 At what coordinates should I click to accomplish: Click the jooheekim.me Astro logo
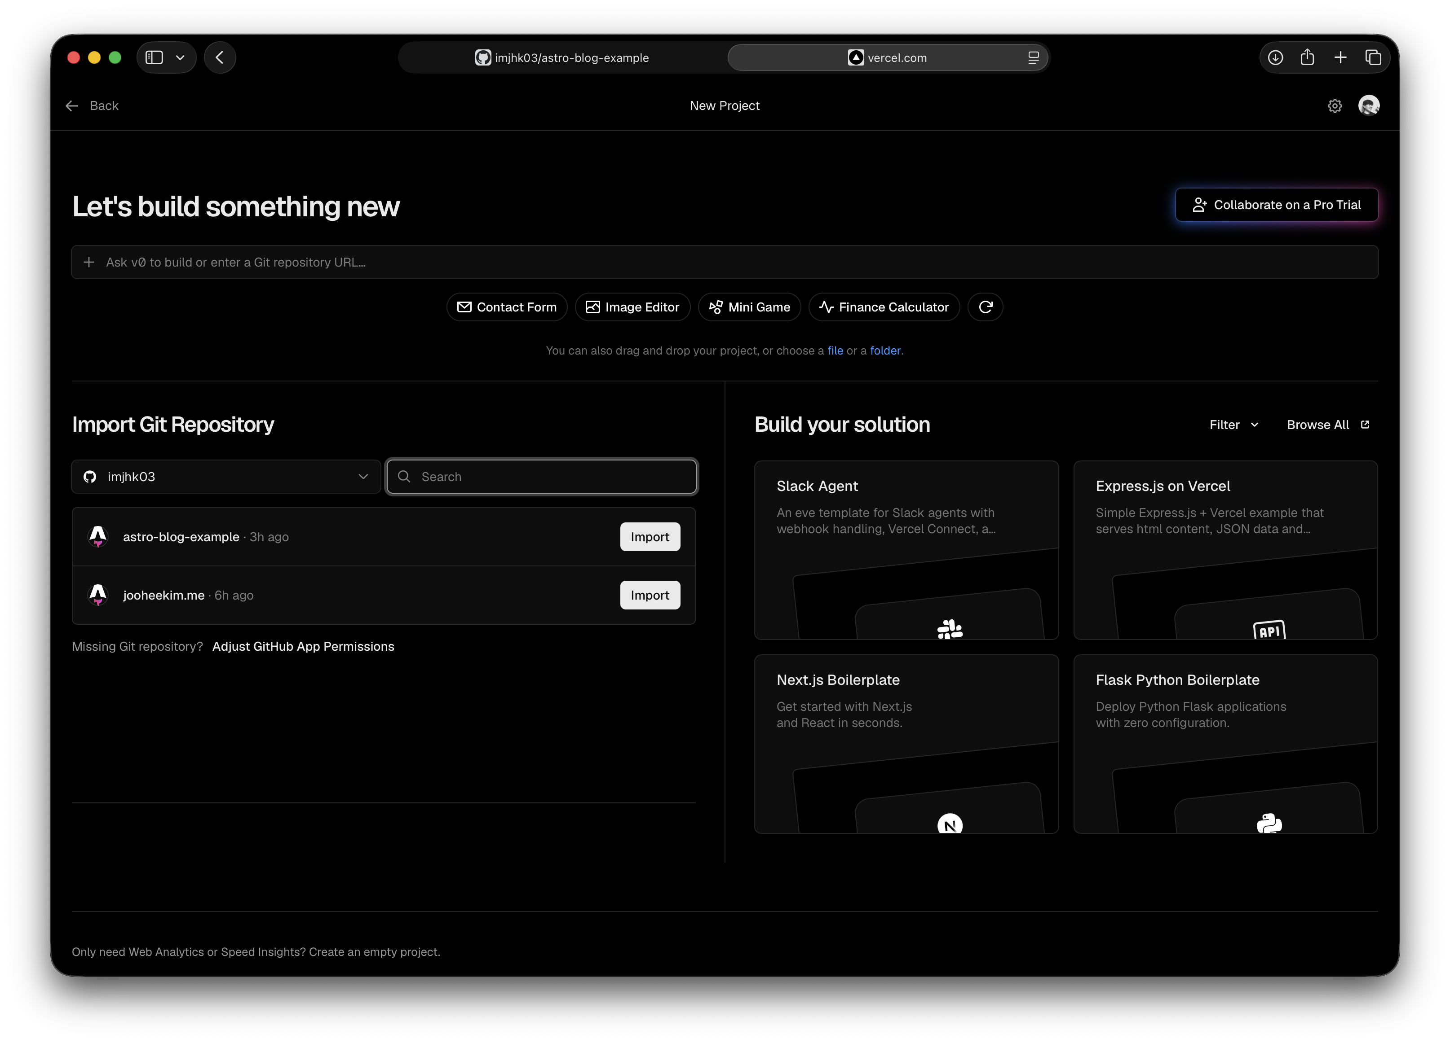[x=98, y=595]
